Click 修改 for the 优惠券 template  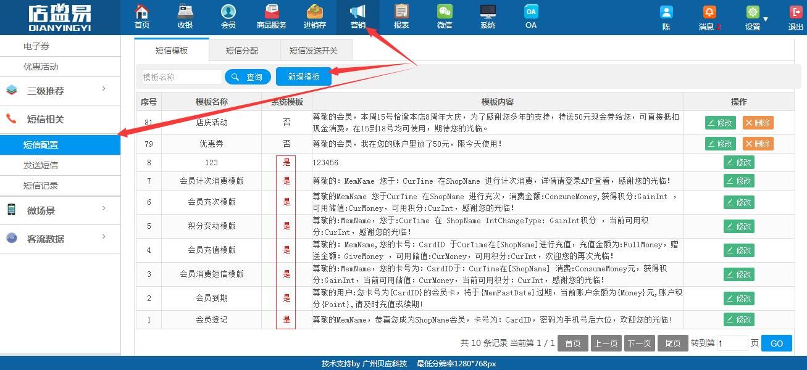pos(721,144)
